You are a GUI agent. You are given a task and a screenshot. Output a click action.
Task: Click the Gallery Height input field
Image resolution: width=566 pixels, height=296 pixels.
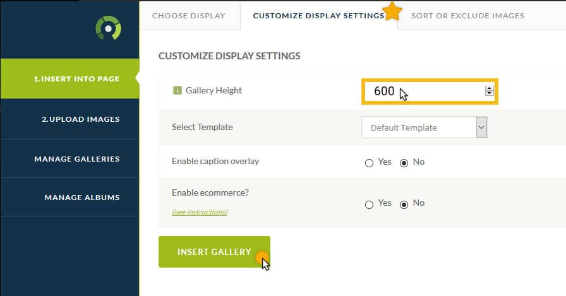pos(430,92)
